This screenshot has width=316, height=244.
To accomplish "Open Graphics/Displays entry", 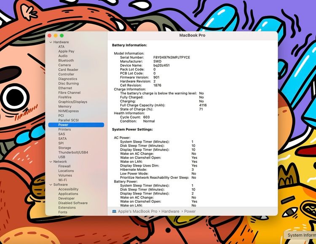I will click(x=73, y=102).
